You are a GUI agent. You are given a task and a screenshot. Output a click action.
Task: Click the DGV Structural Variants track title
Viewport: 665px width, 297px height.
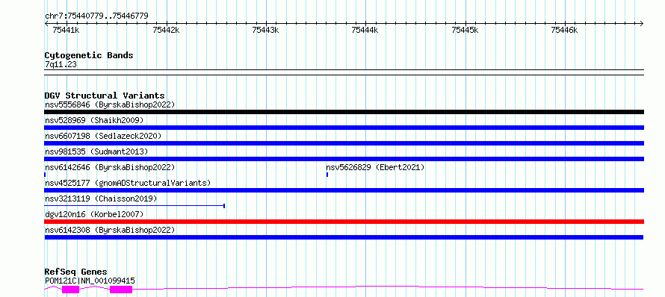click(105, 96)
